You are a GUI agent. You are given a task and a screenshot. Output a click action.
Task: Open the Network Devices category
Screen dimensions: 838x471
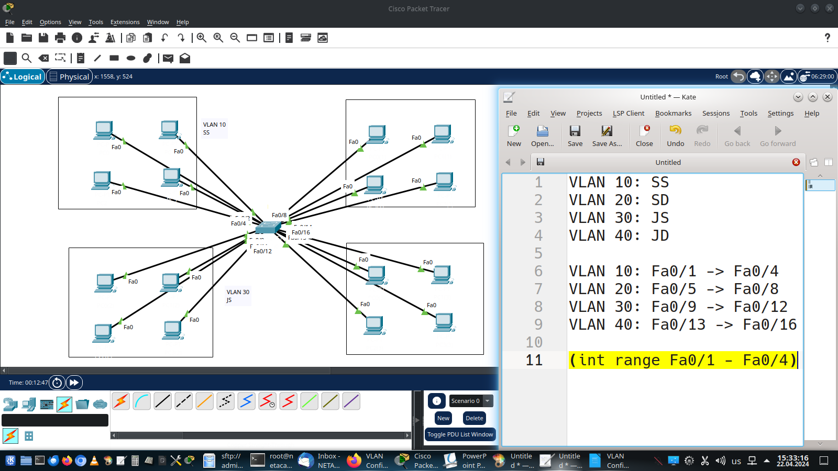[10, 404]
